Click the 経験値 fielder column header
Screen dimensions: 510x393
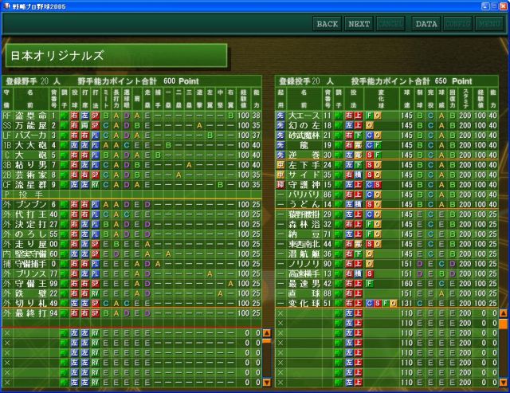tap(243, 99)
